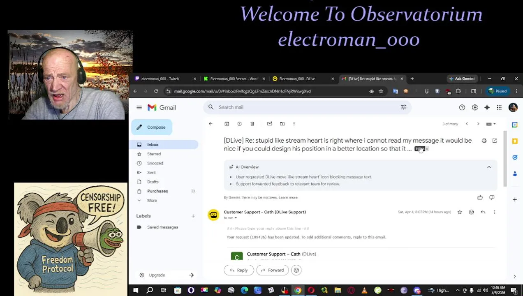Collapse the side panel arrow
This screenshot has height=296, width=523.
(515, 276)
